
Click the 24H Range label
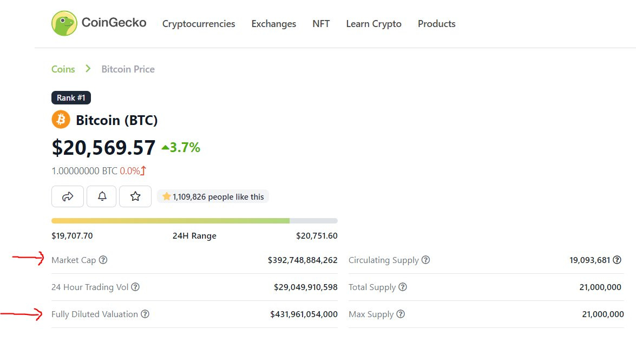(194, 236)
